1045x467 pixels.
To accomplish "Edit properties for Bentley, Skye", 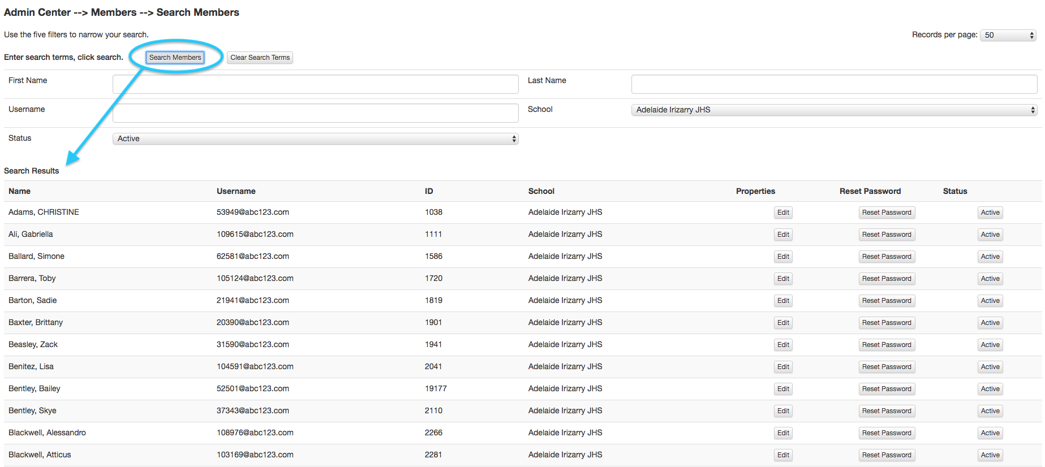I will tap(783, 411).
